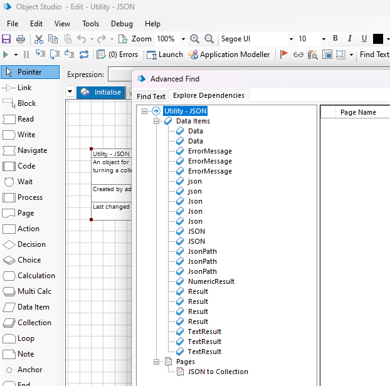Click the Step Over debug icon
Viewport: 390px width, 386px height.
55,55
